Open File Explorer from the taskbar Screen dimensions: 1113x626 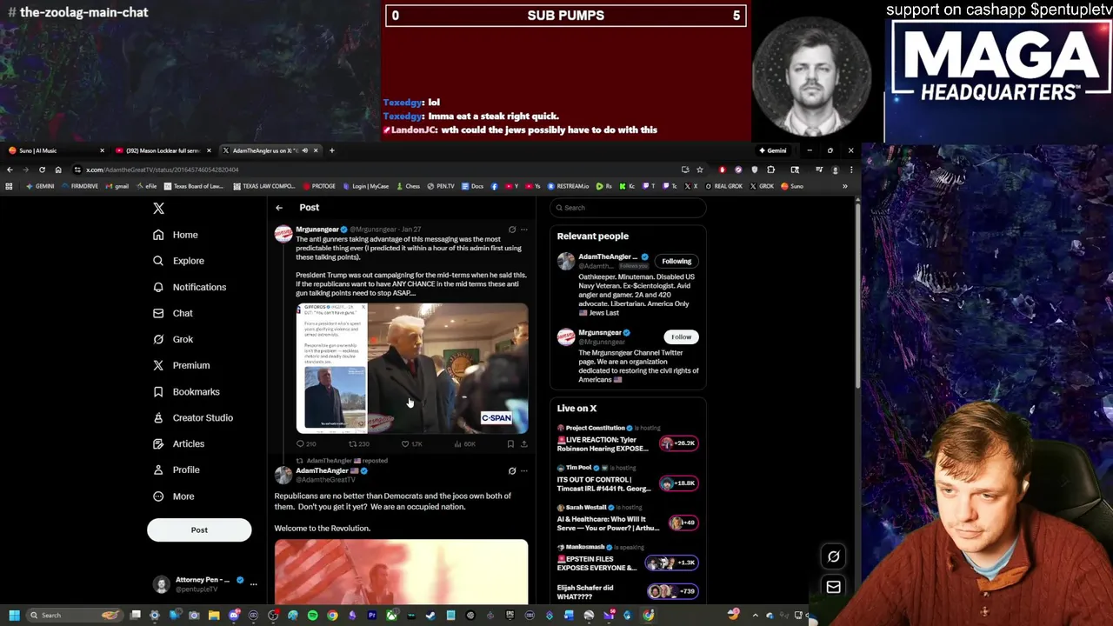(x=214, y=616)
